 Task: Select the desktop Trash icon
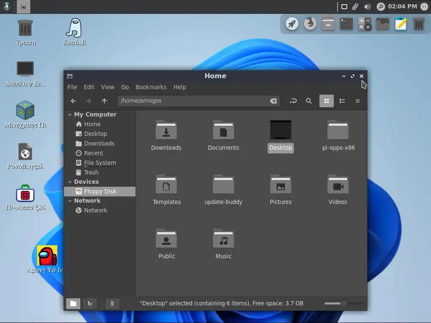(x=25, y=32)
